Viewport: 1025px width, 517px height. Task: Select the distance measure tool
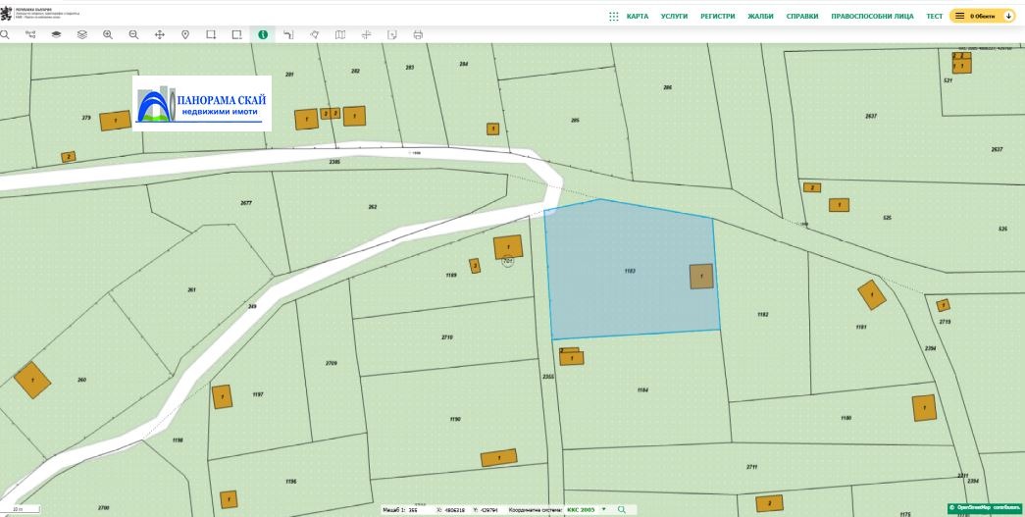(x=288, y=34)
